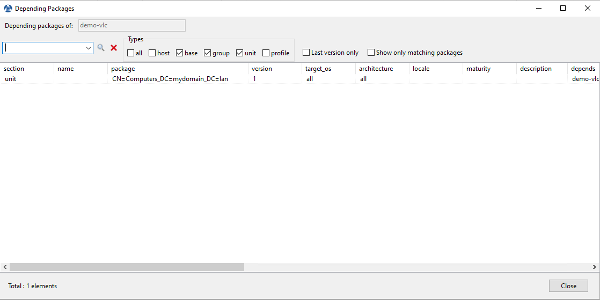
Task: Toggle the 'group' type checkbox
Action: pyautogui.click(x=208, y=53)
